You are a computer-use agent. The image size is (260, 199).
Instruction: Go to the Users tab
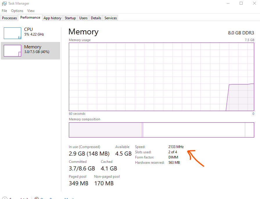coord(83,18)
